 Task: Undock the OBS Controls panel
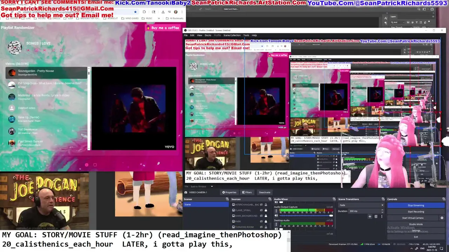[443, 199]
